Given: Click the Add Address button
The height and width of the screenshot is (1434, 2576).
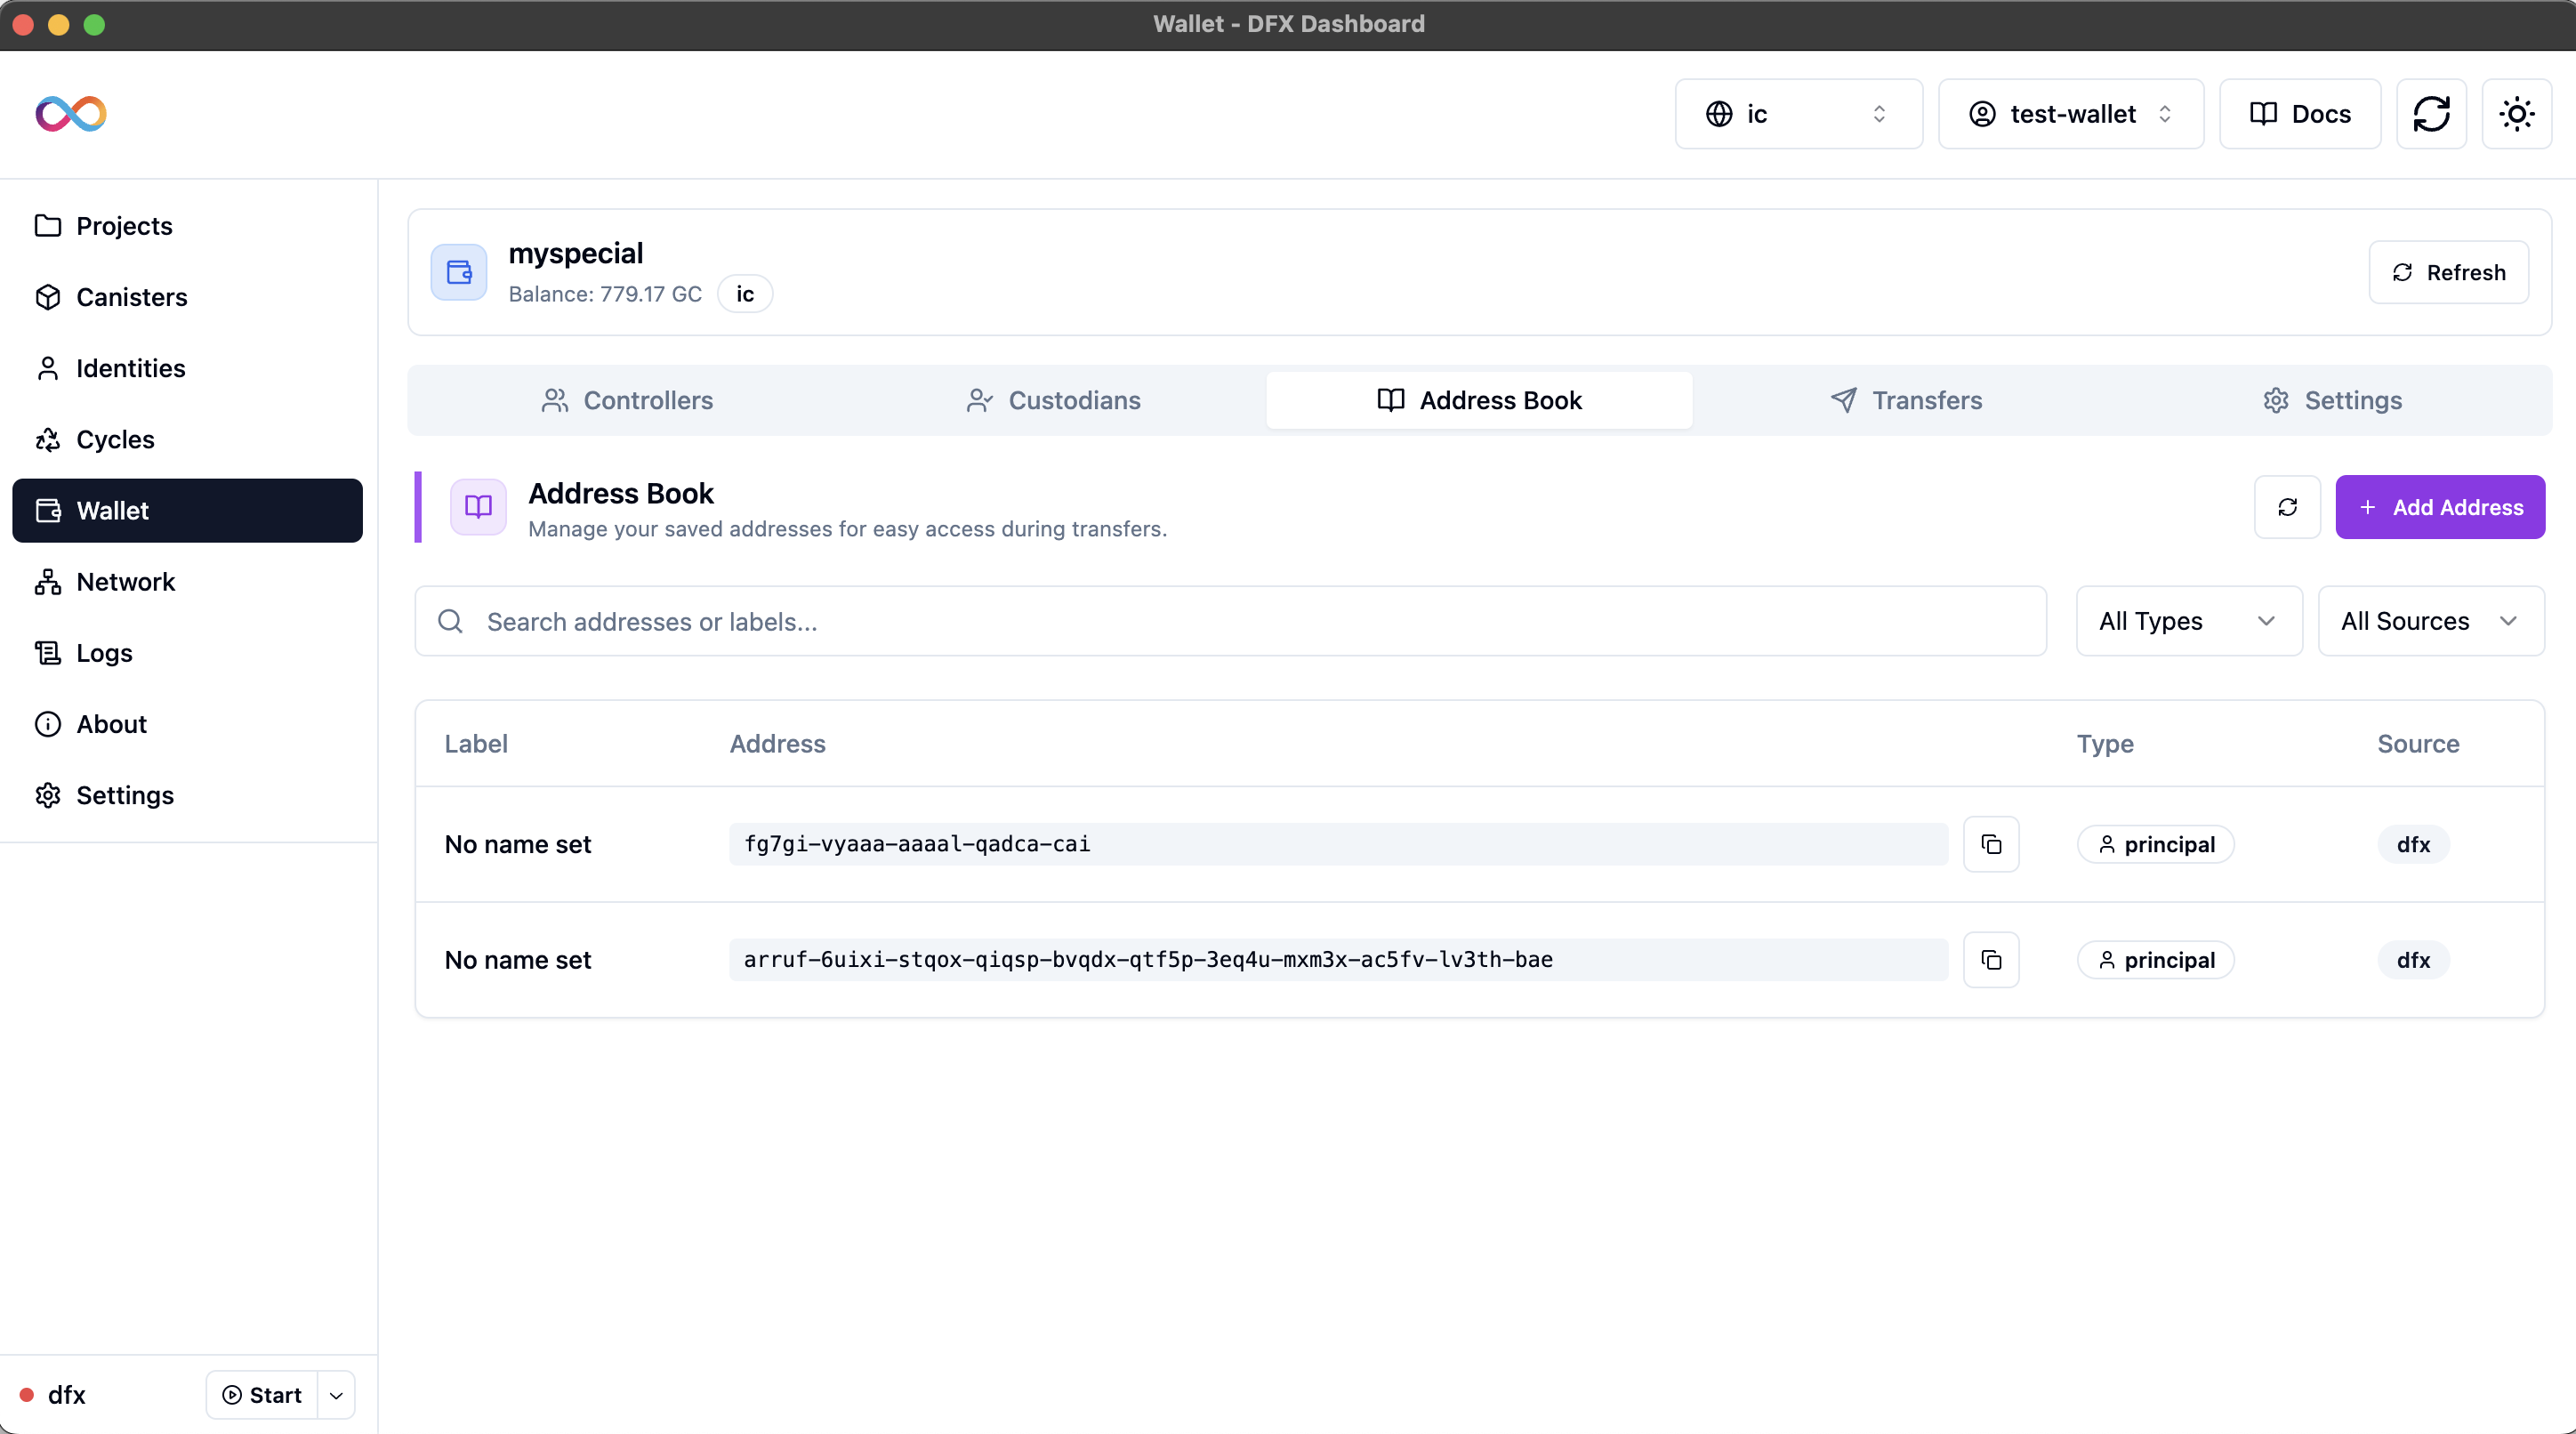Looking at the screenshot, I should click(2440, 507).
